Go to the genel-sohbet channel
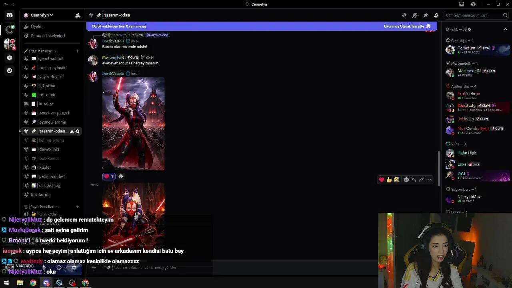This screenshot has height=288, width=512. tap(52, 58)
